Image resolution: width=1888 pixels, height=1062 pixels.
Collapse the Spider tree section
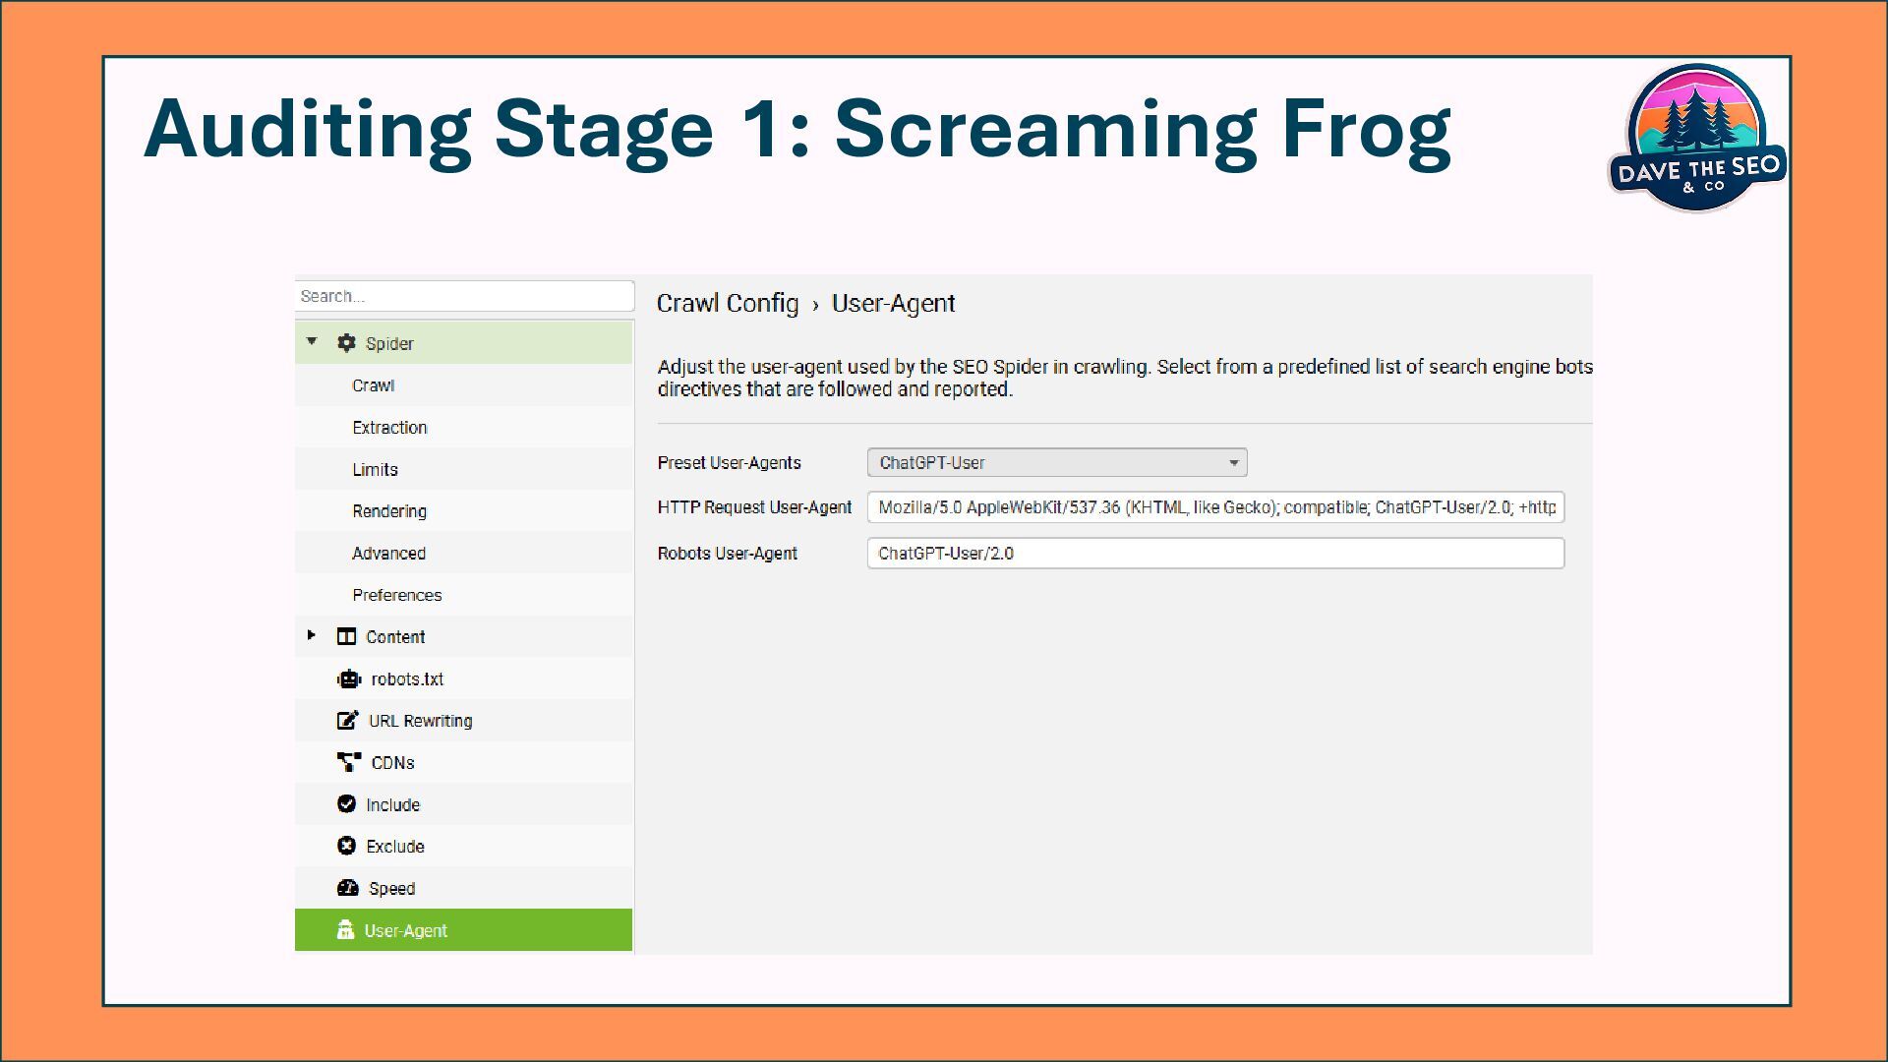point(312,342)
